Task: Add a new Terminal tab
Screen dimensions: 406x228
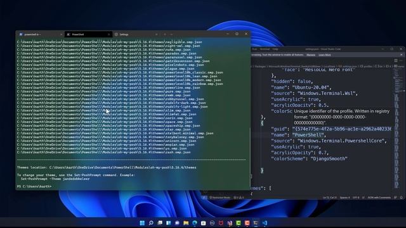Action: tap(165, 34)
